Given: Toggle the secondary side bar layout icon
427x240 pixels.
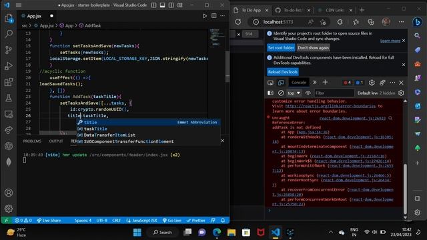Looking at the screenshot, I should [171, 5].
